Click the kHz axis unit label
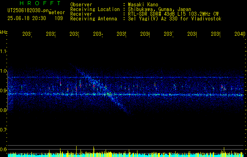 [x=4, y=32]
